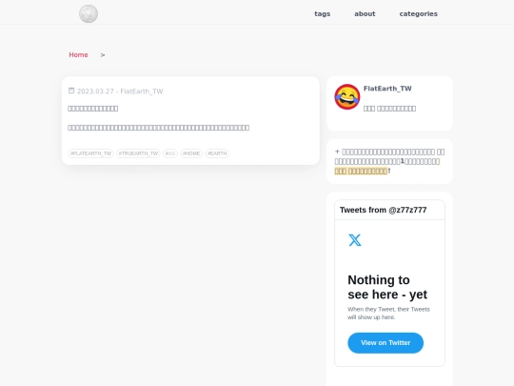Image resolution: width=514 pixels, height=386 pixels.
Task: Select the #FLATEARTH_TW tag
Action: coord(90,153)
